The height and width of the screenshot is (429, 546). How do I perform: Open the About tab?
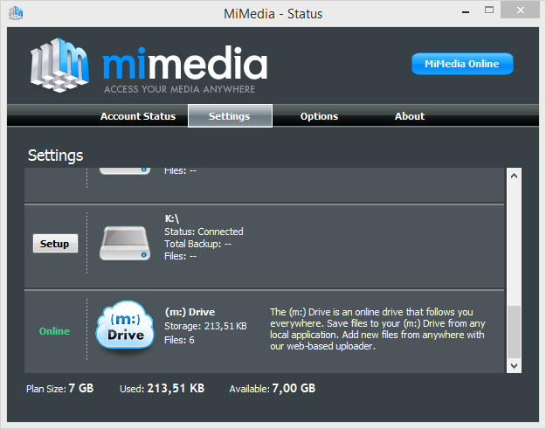coord(410,116)
